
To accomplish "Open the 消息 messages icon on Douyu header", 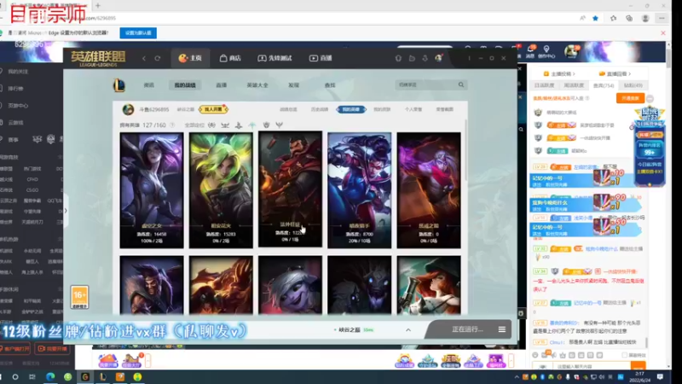I will pos(530,51).
